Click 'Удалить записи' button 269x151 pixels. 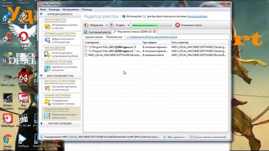[94, 37]
